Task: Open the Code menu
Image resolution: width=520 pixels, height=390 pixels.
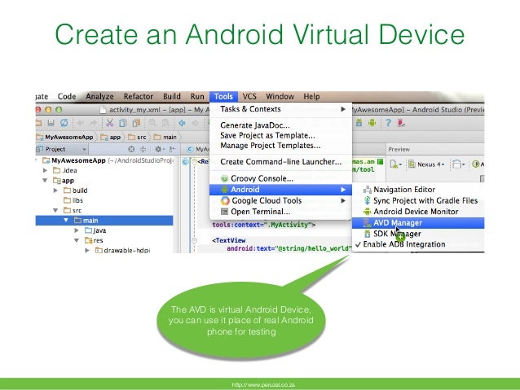Action: tap(67, 96)
